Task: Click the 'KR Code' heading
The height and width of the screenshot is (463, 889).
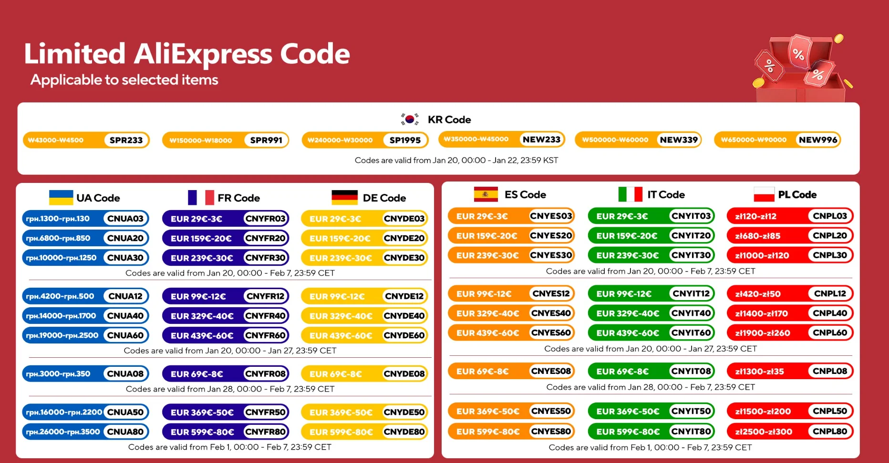Action: pos(449,120)
